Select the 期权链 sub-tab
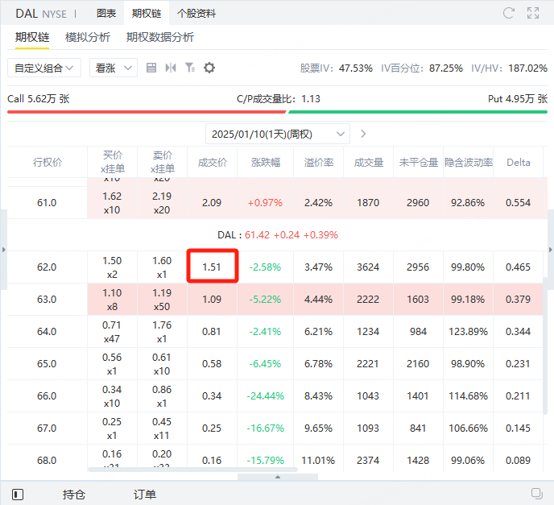The width and height of the screenshot is (554, 505). [x=32, y=37]
